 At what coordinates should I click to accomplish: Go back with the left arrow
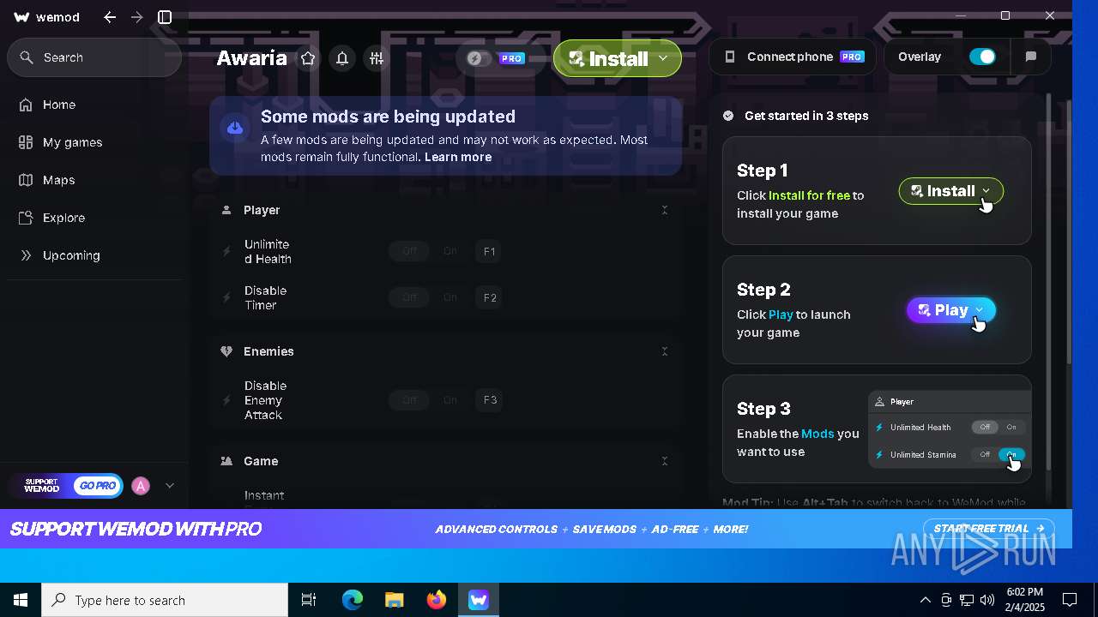pos(110,17)
